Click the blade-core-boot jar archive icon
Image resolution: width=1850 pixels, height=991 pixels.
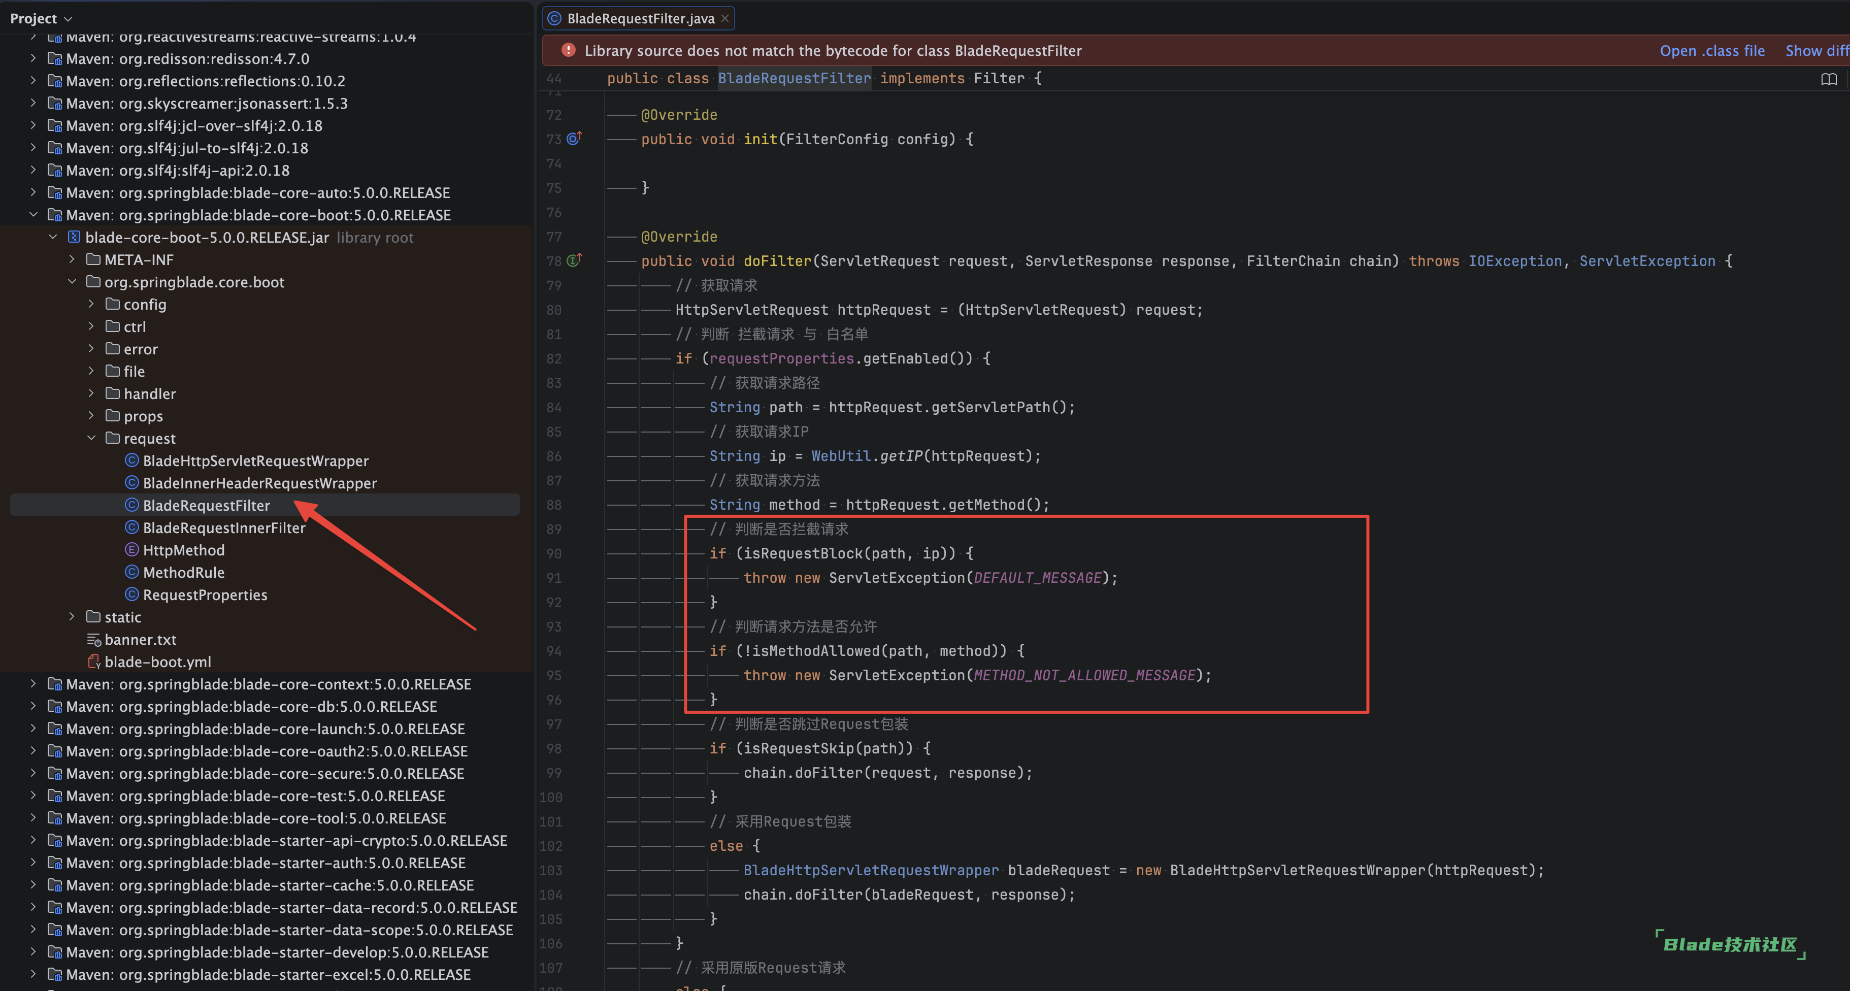pos(74,237)
